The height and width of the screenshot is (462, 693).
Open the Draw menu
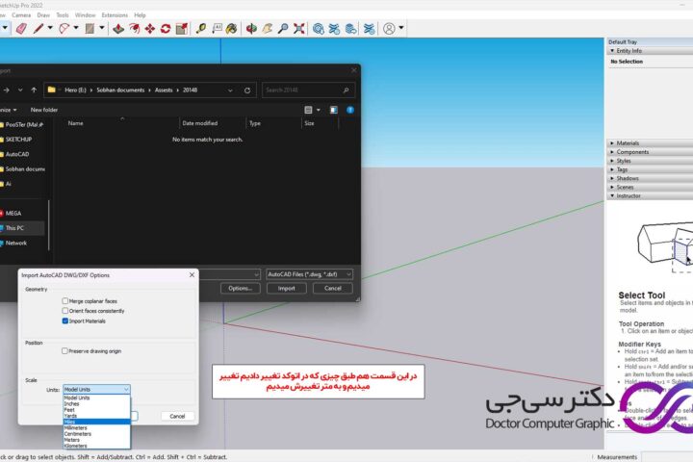(x=43, y=15)
